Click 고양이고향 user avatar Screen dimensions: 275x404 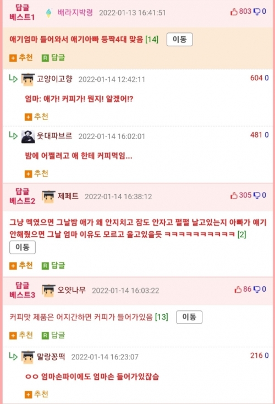[x=28, y=79]
